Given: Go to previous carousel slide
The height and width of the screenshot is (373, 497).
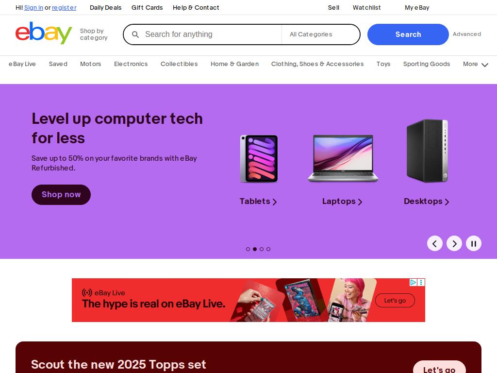Looking at the screenshot, I should point(434,244).
